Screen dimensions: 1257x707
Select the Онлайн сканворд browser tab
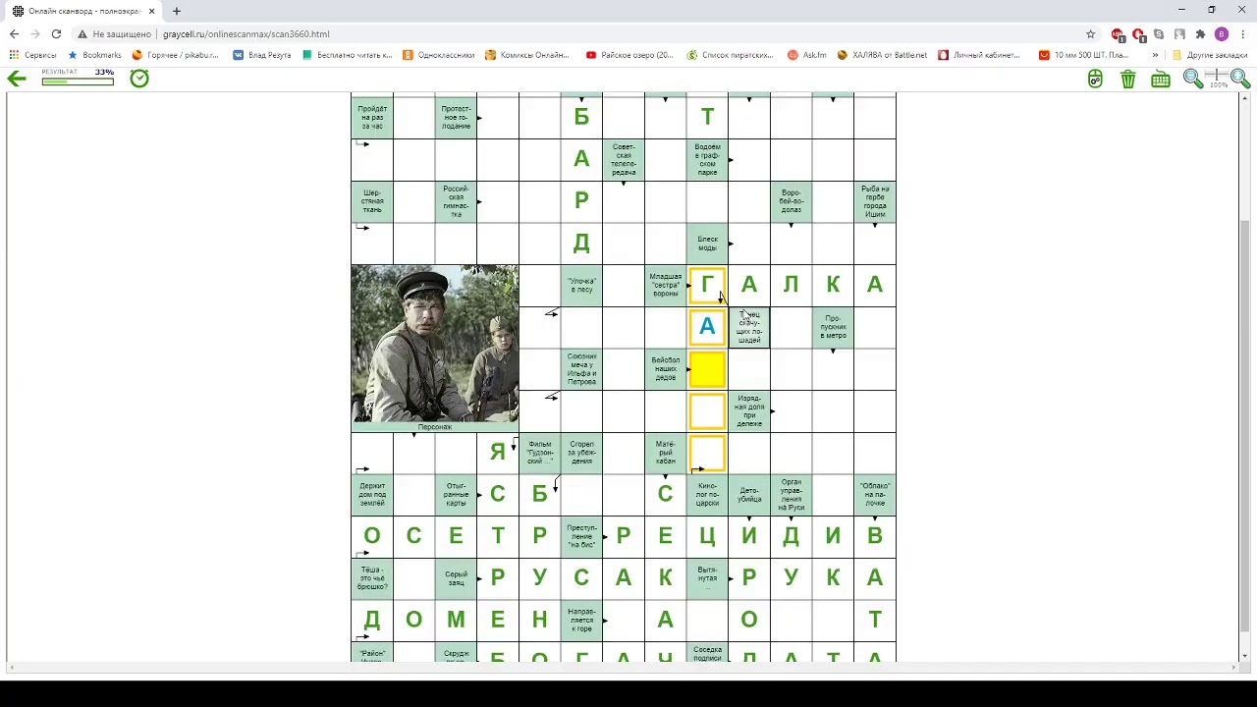click(84, 11)
